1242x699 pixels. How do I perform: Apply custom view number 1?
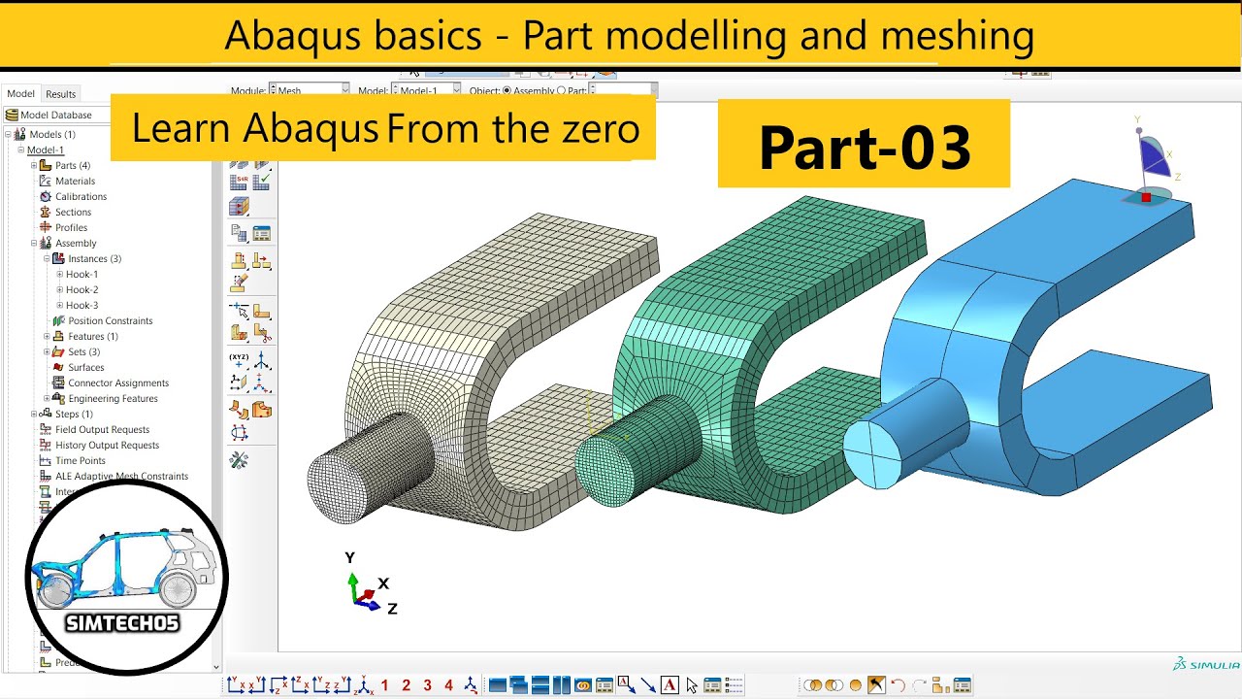(x=384, y=684)
